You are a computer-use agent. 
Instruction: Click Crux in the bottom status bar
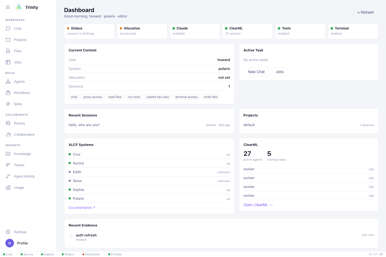[8, 254]
